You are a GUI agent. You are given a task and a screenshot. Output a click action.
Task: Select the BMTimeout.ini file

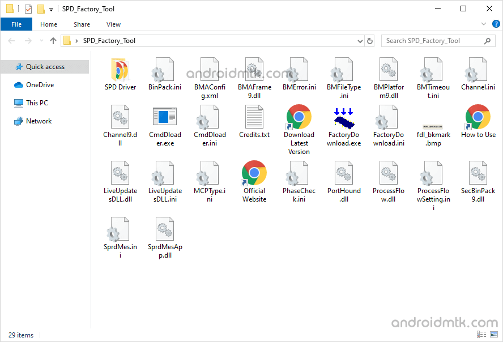[x=433, y=79]
